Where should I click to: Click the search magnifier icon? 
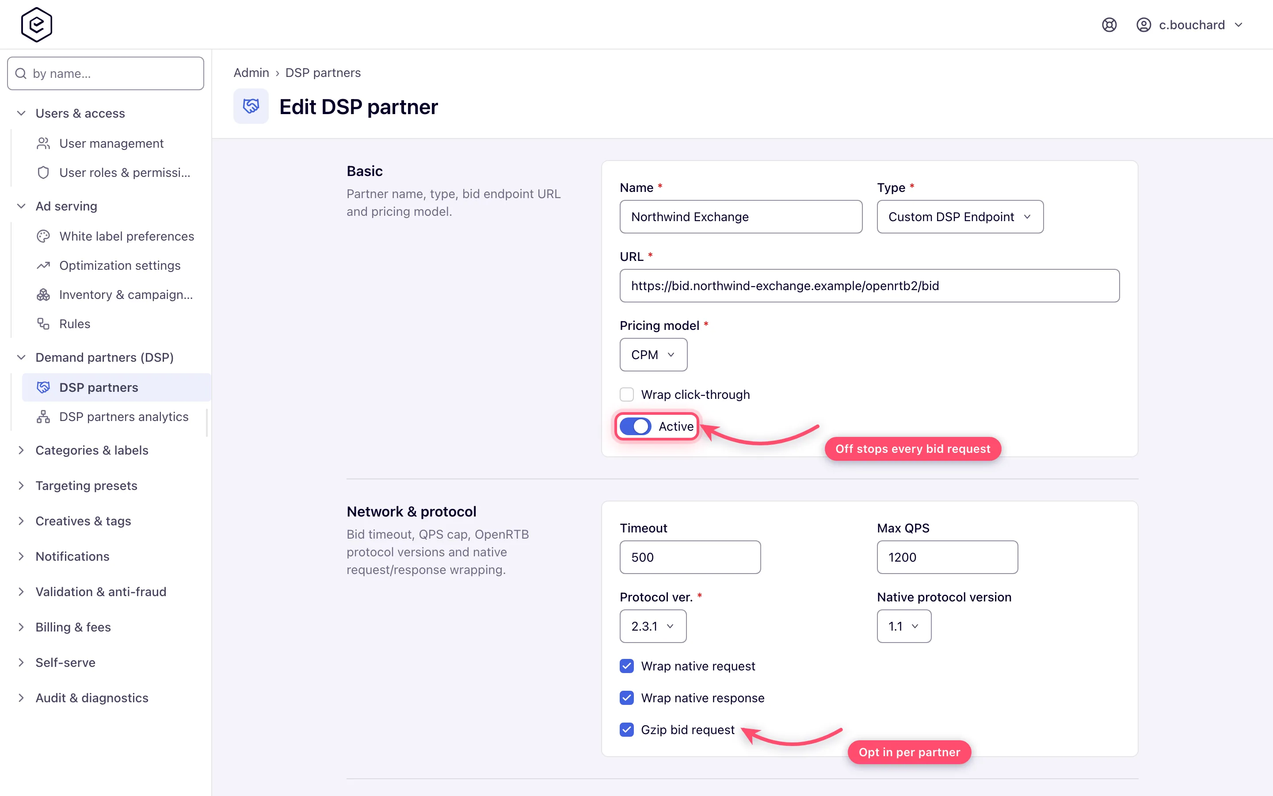click(21, 73)
